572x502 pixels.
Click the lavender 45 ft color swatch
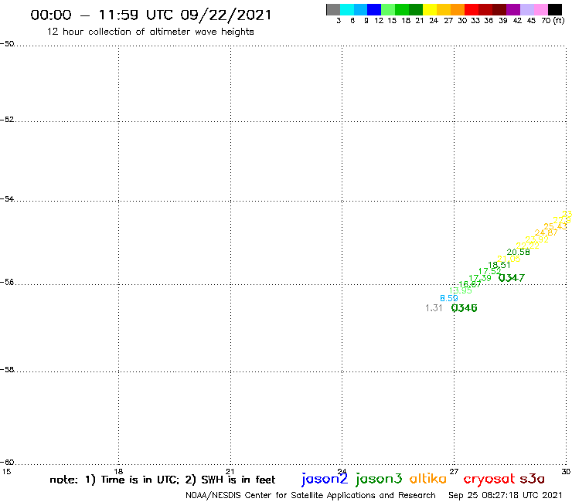[x=526, y=9]
